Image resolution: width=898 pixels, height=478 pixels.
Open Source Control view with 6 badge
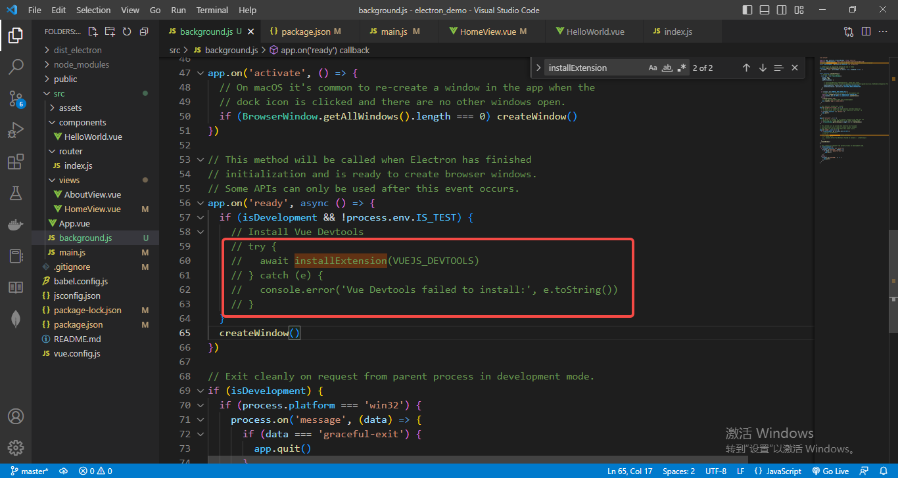(x=16, y=98)
